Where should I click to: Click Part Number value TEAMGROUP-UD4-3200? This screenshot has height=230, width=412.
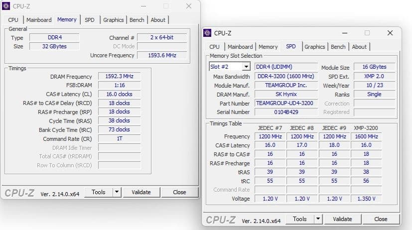click(x=286, y=103)
